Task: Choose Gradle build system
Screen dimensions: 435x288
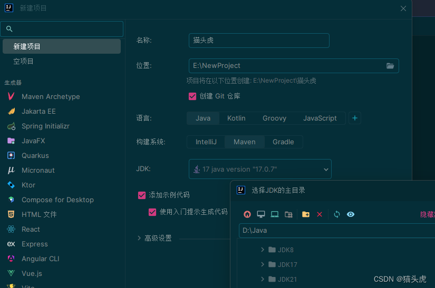Action: [283, 142]
